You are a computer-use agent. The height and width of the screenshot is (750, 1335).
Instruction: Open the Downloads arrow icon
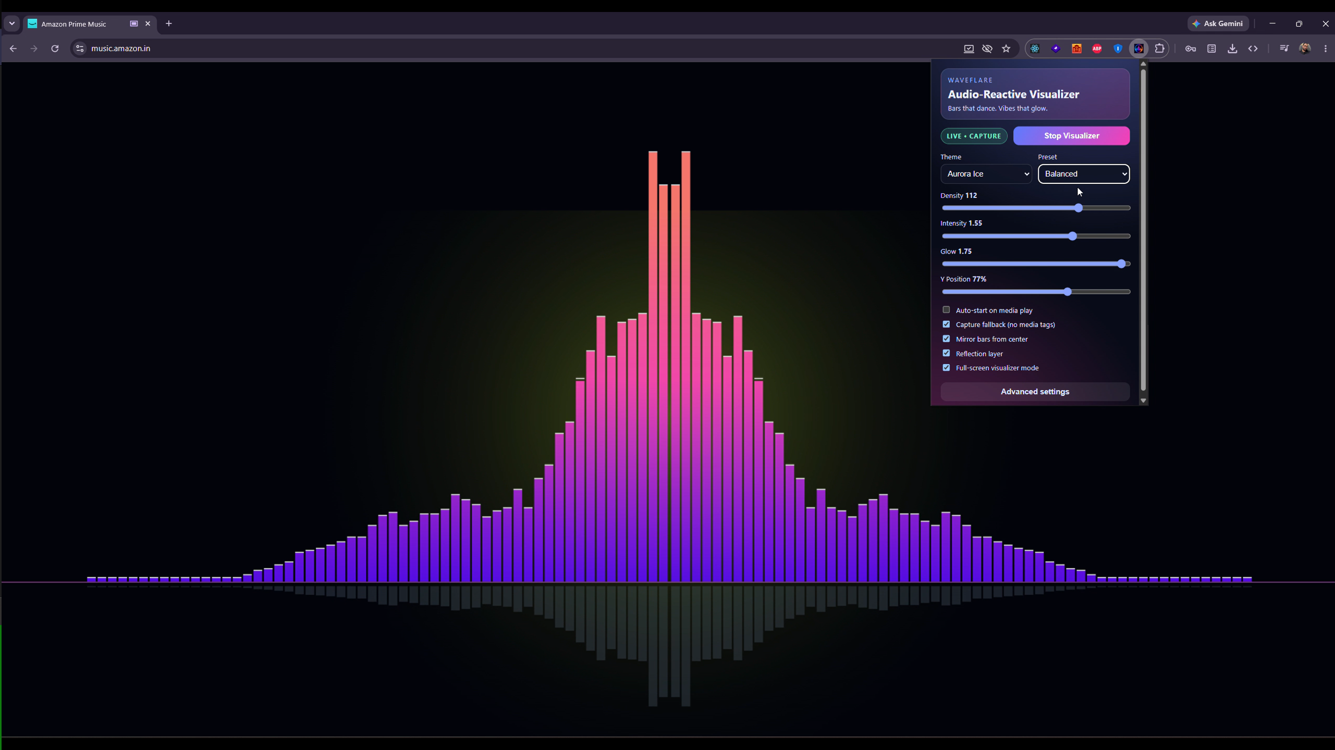click(1232, 48)
